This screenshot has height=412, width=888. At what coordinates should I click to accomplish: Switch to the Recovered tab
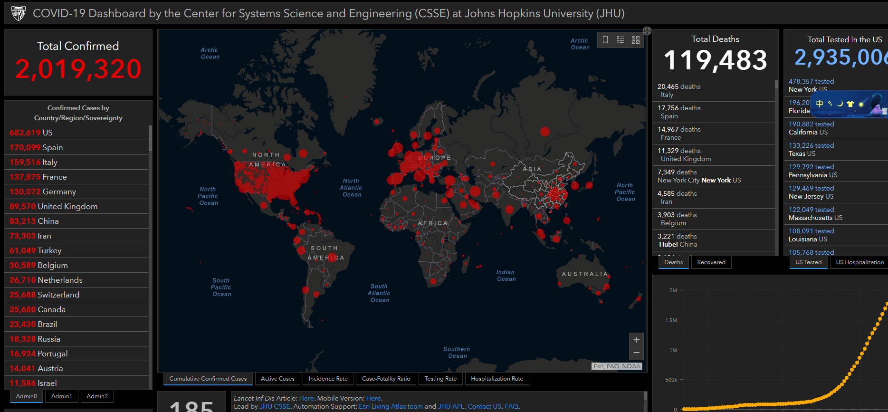pyautogui.click(x=711, y=262)
